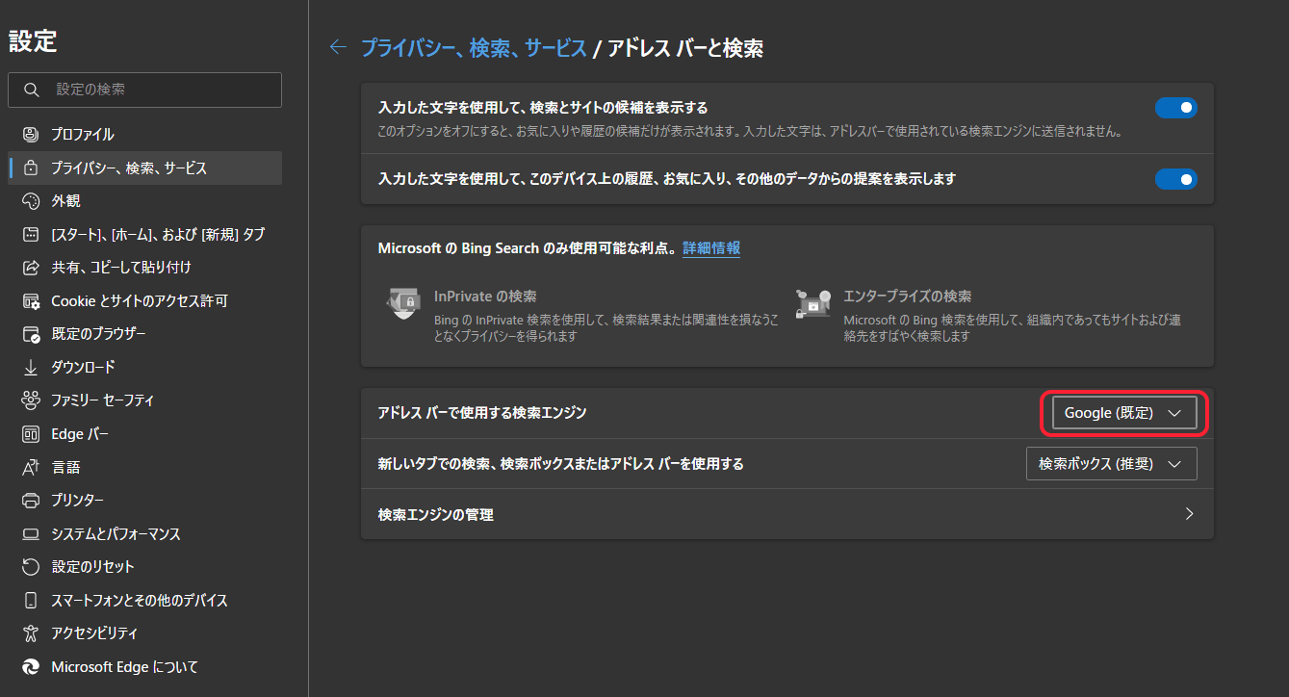Open アクセシビリティ in the sidebar
Screen dimensions: 1289x697
(94, 633)
